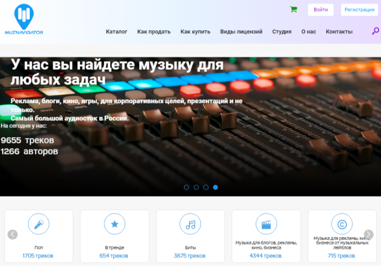Follow the 1705 треков link under Поп
This screenshot has height=266, width=381.
point(38,255)
